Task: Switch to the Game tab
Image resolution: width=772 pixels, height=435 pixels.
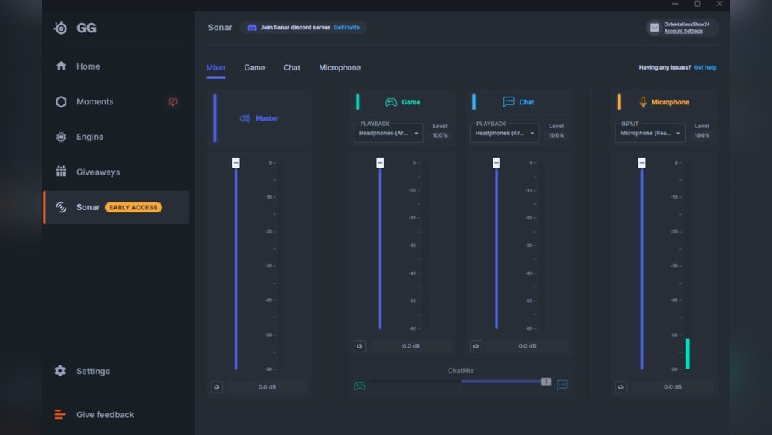Action: 255,67
